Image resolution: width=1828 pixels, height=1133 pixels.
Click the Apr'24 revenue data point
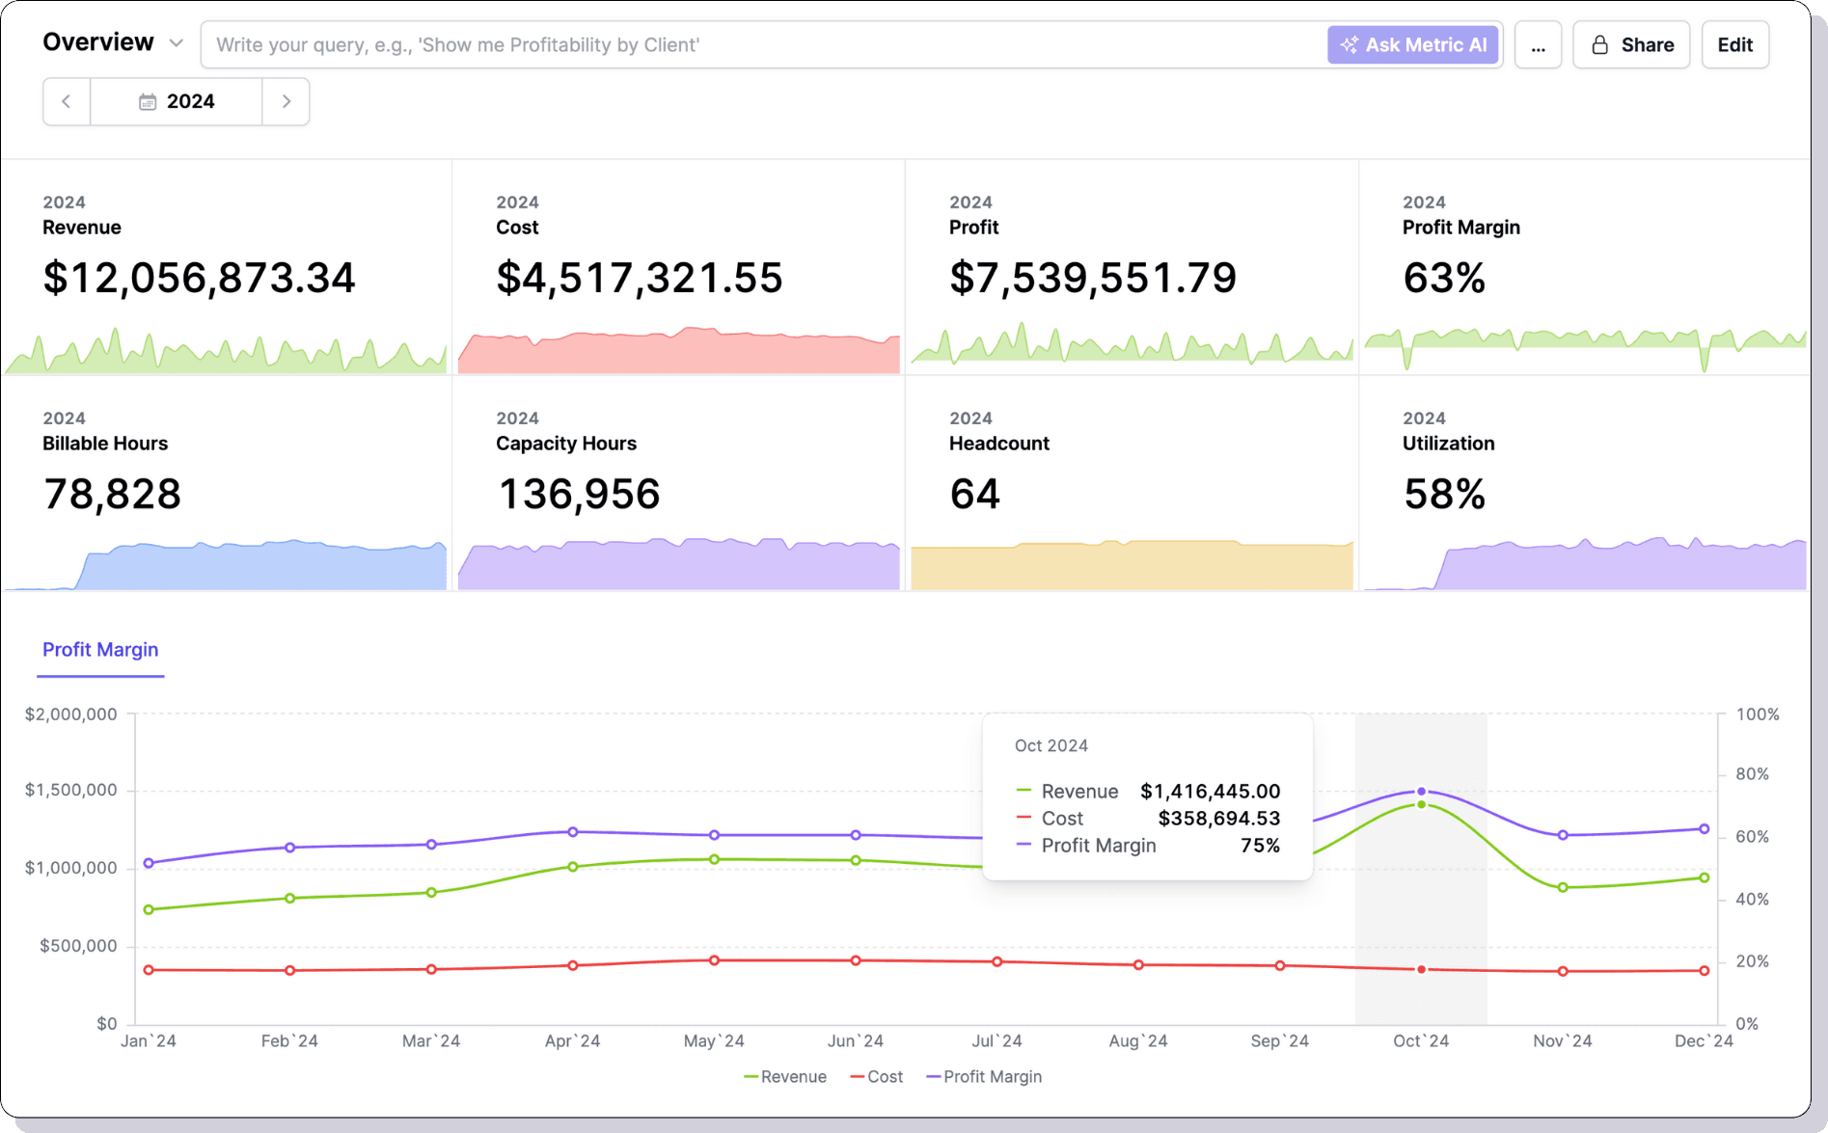(x=573, y=867)
